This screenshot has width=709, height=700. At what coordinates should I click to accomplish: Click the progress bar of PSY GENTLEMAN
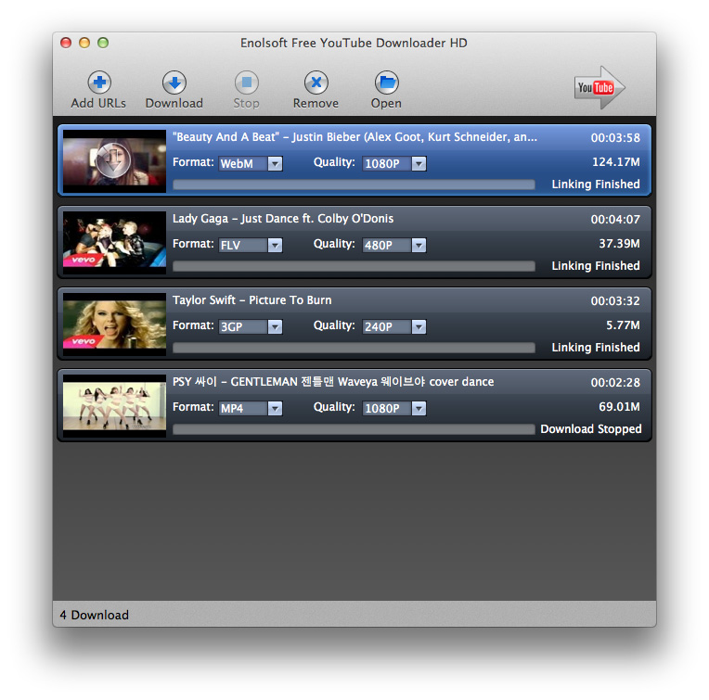(354, 429)
